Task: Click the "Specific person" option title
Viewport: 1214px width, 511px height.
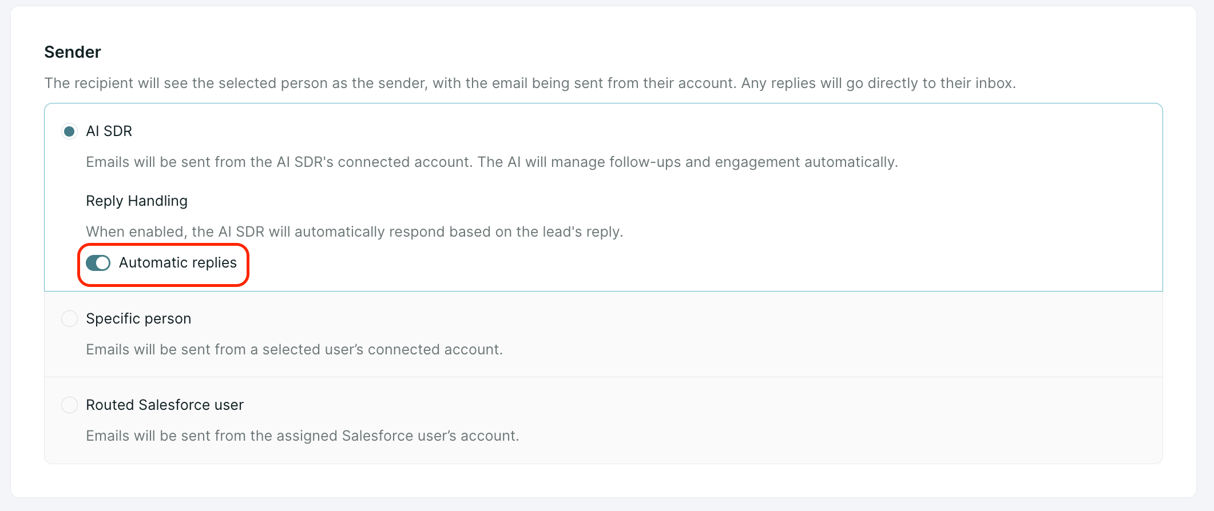Action: [138, 318]
